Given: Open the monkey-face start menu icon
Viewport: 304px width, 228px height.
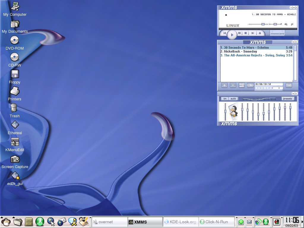Looking at the screenshot, I should point(6,222).
